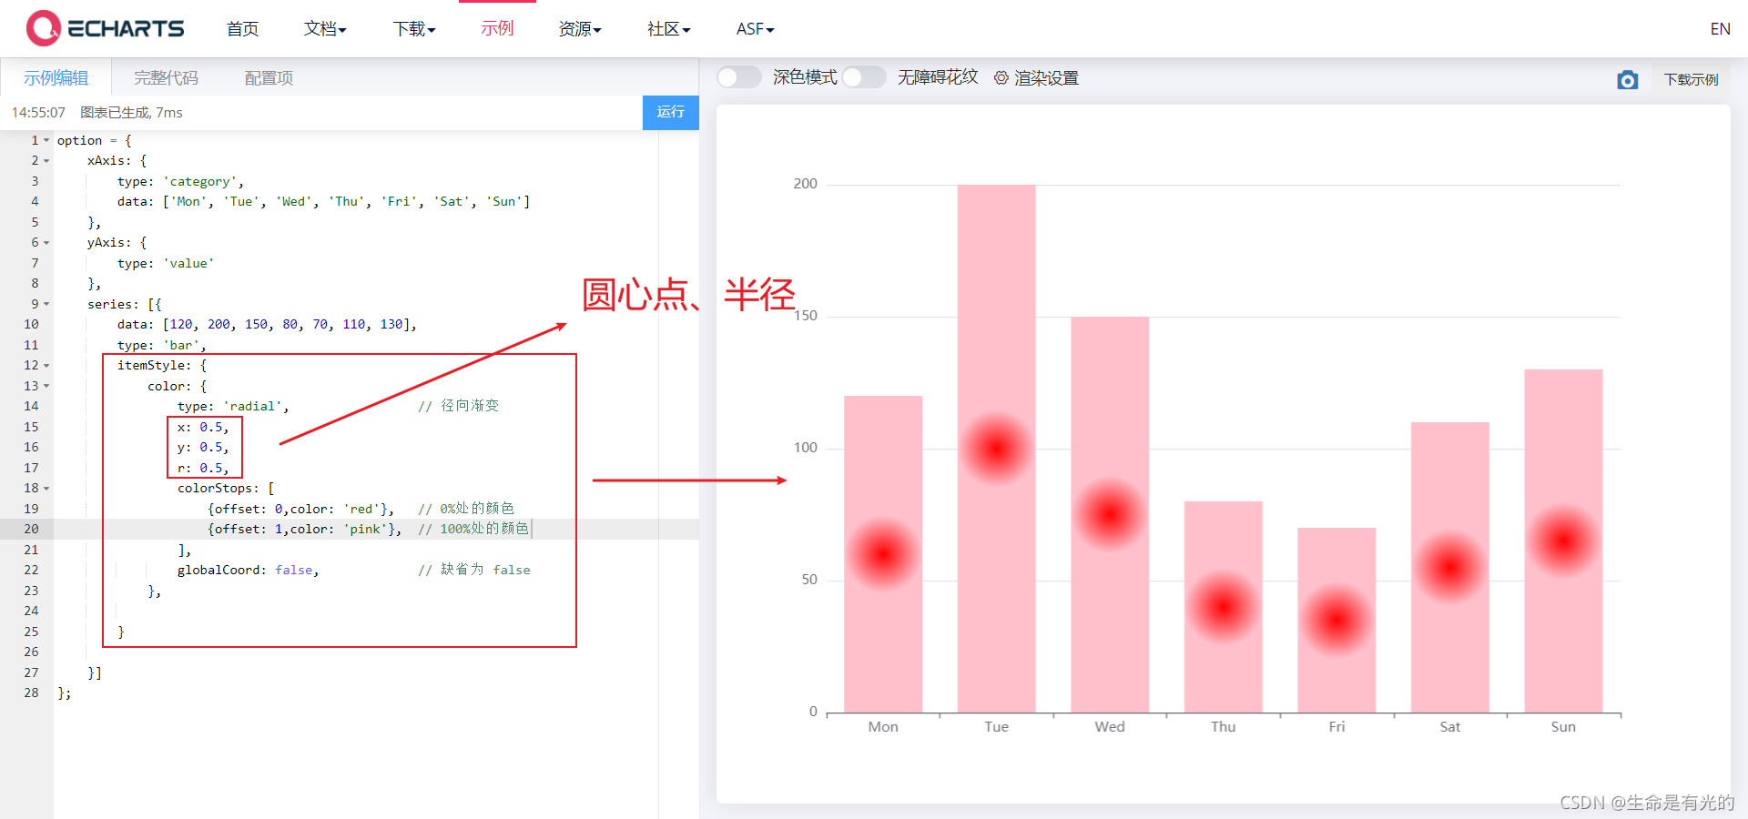The height and width of the screenshot is (819, 1748).
Task: Collapse the series fold at line 9
Action: 46,304
